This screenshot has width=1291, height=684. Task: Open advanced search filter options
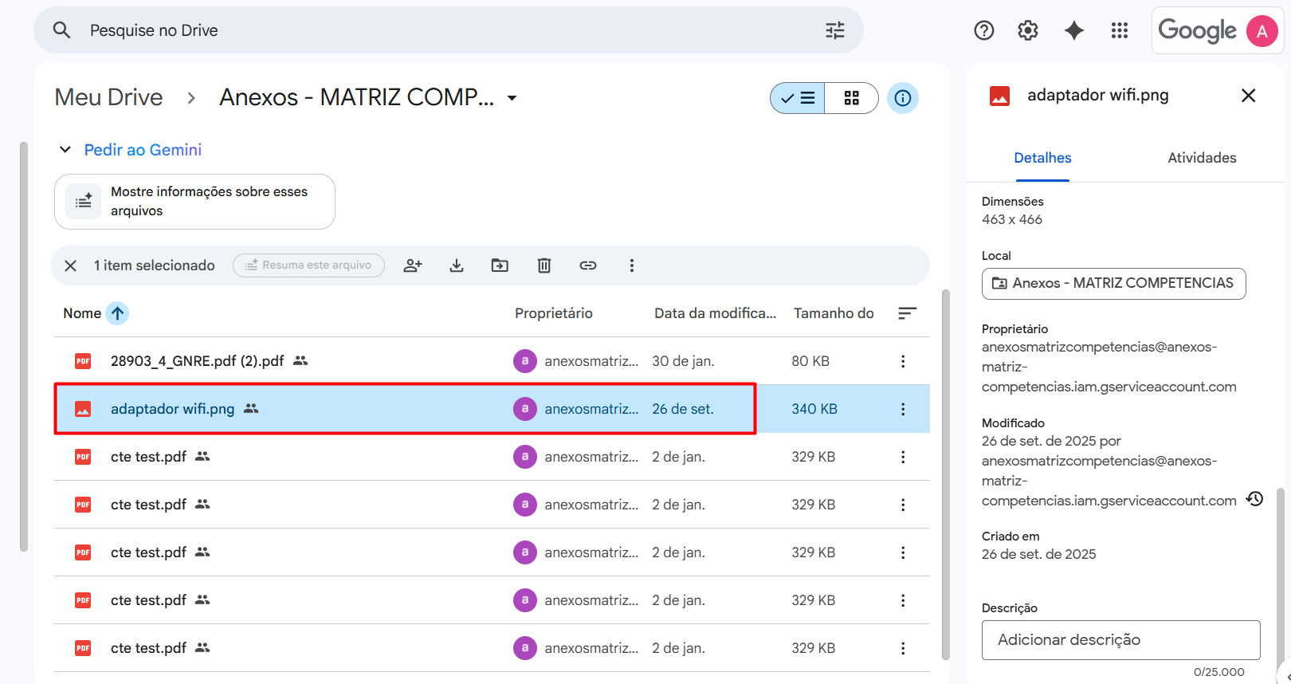[834, 30]
